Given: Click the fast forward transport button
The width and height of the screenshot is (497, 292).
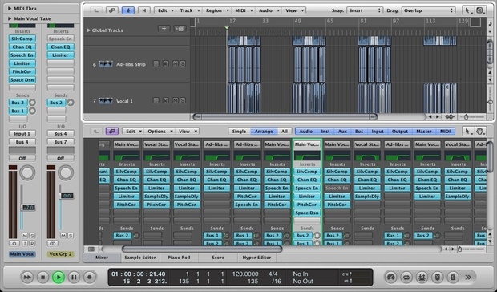Looking at the screenshot, I should [27, 278].
